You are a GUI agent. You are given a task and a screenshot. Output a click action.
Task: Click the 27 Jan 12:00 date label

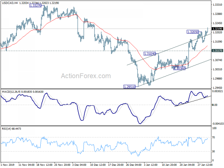(205, 165)
